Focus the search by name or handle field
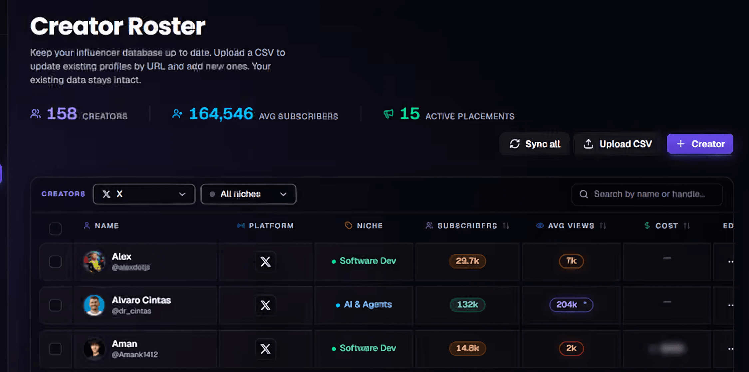The width and height of the screenshot is (749, 372). [647, 194]
